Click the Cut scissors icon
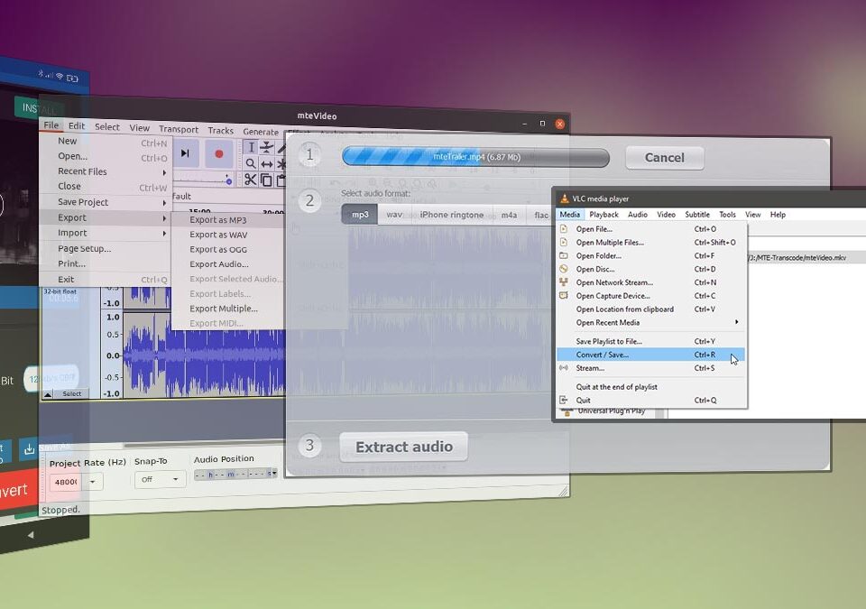This screenshot has height=609, width=866. click(x=251, y=180)
